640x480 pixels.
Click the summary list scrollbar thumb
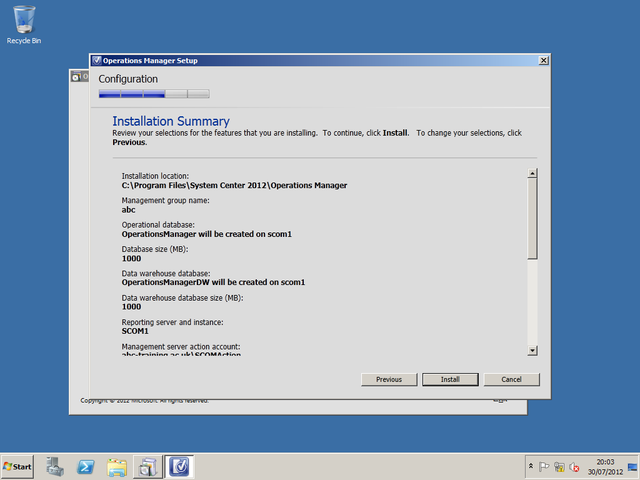[x=532, y=218]
